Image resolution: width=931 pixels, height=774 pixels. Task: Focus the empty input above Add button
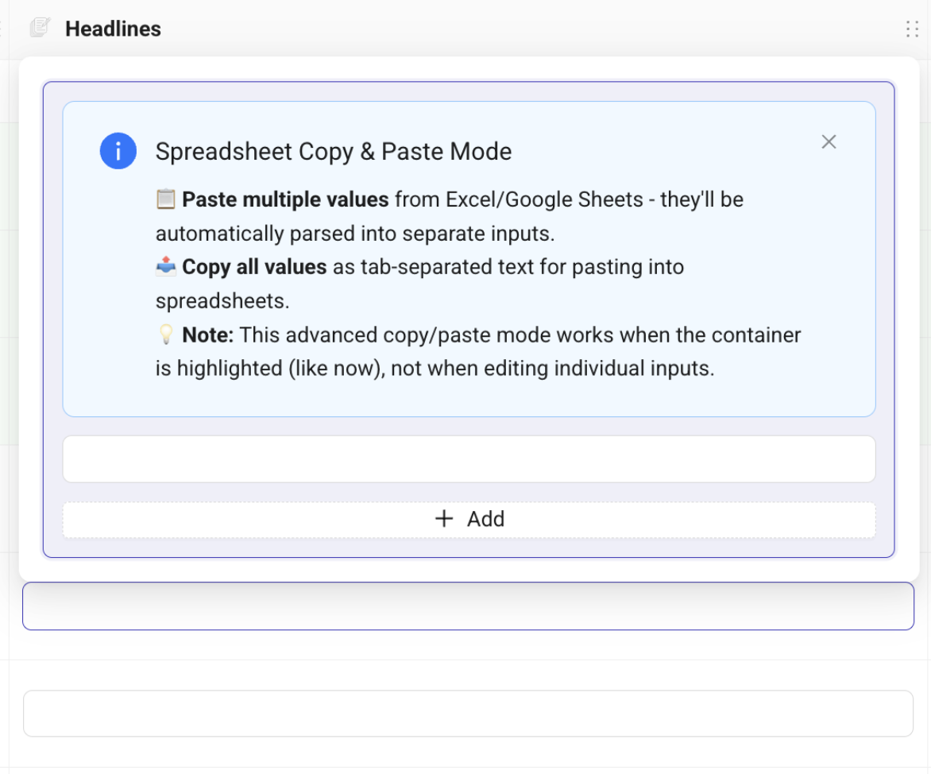point(469,459)
